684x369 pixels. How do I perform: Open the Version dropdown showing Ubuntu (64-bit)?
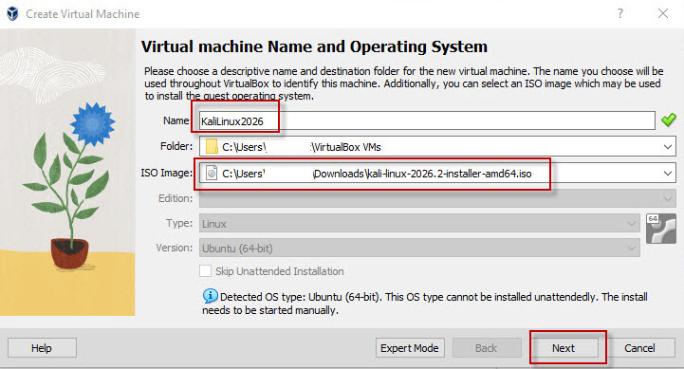[x=419, y=249]
